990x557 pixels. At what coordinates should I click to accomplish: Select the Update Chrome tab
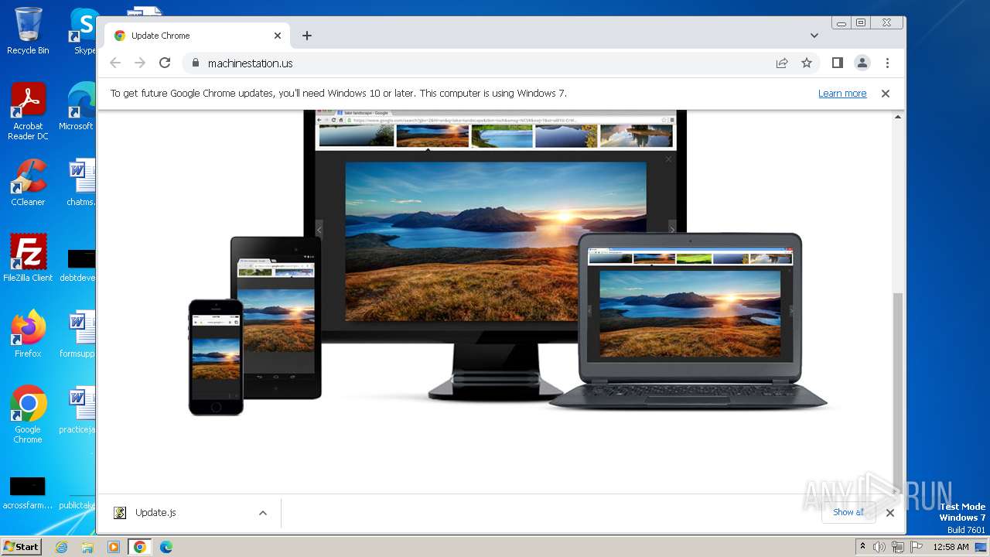coord(197,36)
